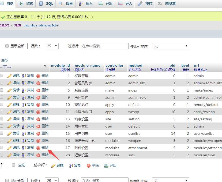Open the lower 行数 dropdown showing 25
Screen dimensions: 222x182
(52, 180)
